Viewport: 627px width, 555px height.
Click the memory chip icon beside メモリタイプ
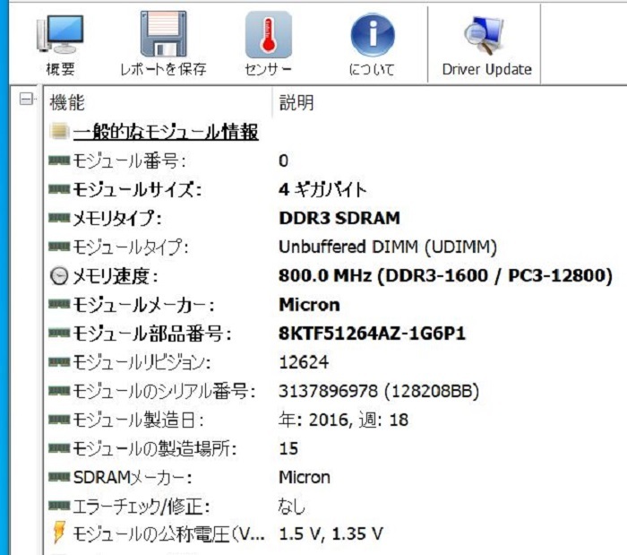click(x=59, y=218)
